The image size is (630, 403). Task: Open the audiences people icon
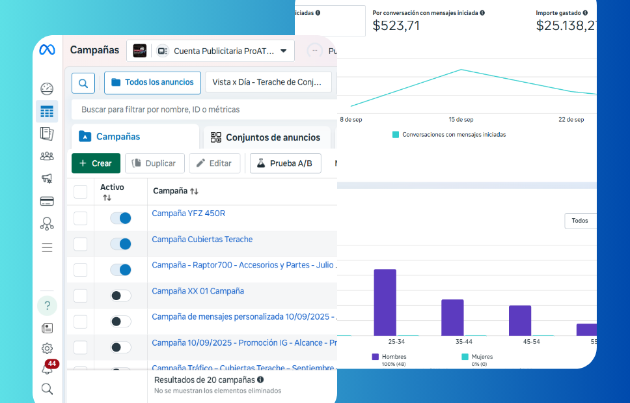[x=47, y=156]
